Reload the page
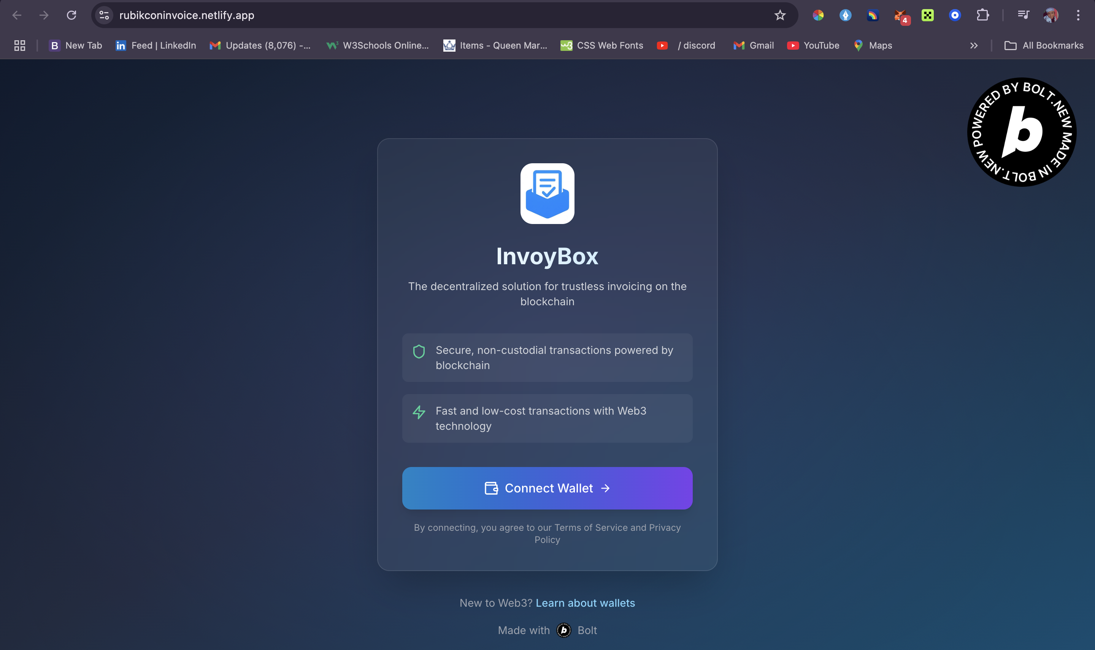Viewport: 1095px width, 650px height. point(71,15)
